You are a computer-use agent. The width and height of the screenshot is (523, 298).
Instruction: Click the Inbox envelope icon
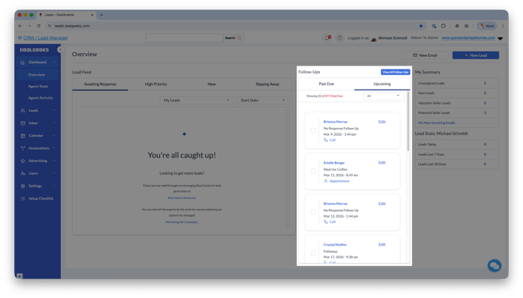[23, 123]
